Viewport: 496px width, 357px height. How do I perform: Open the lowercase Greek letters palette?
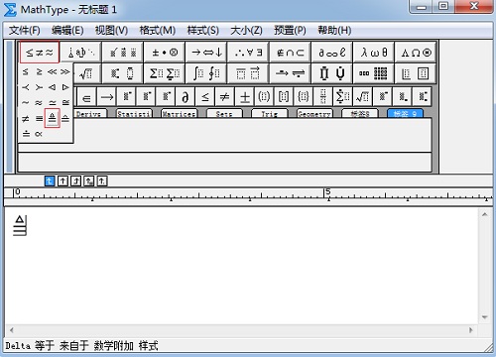(x=373, y=53)
